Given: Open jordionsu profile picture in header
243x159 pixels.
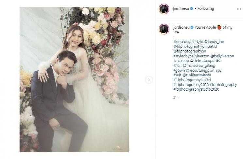Looking at the screenshot, I should click(164, 9).
